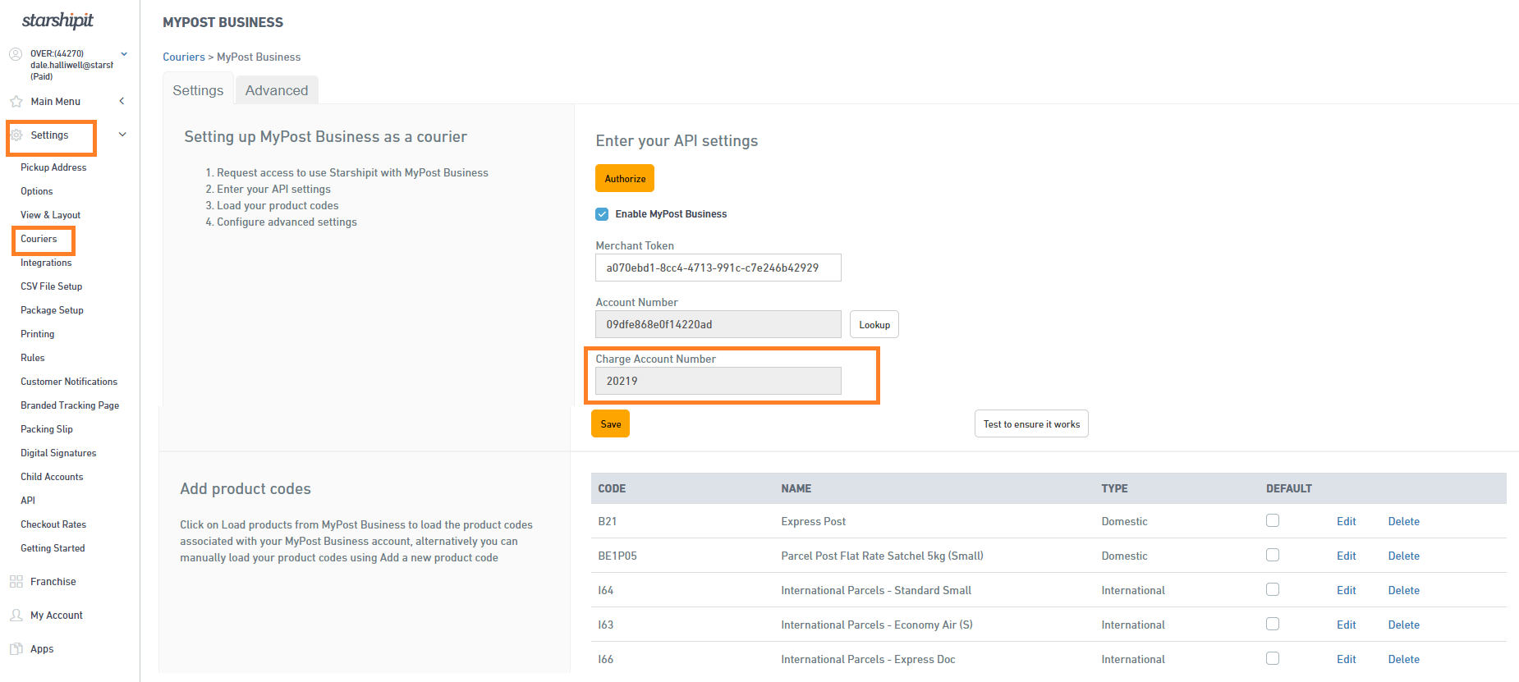Image resolution: width=1519 pixels, height=682 pixels.
Task: Expand the account switcher chevron
Action: (124, 54)
